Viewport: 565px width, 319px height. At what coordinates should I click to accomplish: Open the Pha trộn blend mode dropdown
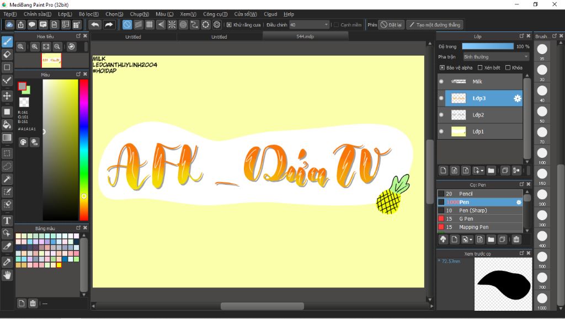495,57
